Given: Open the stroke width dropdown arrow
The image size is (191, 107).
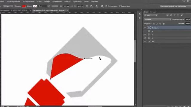Looking at the screenshot, I should [49, 6].
